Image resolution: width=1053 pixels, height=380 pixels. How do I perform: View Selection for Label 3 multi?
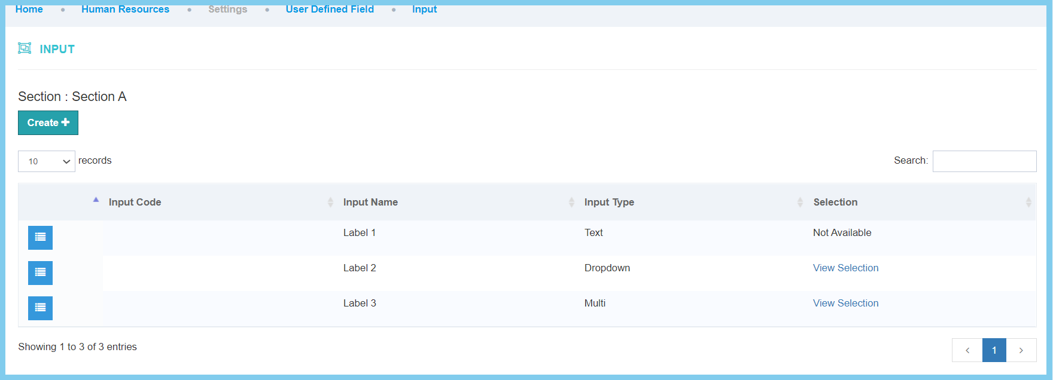(x=845, y=303)
